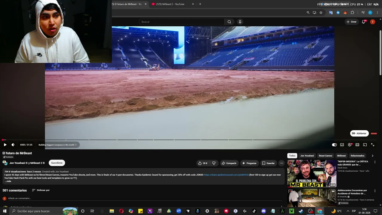Open the epidemicsound.com link in the description

(226, 175)
